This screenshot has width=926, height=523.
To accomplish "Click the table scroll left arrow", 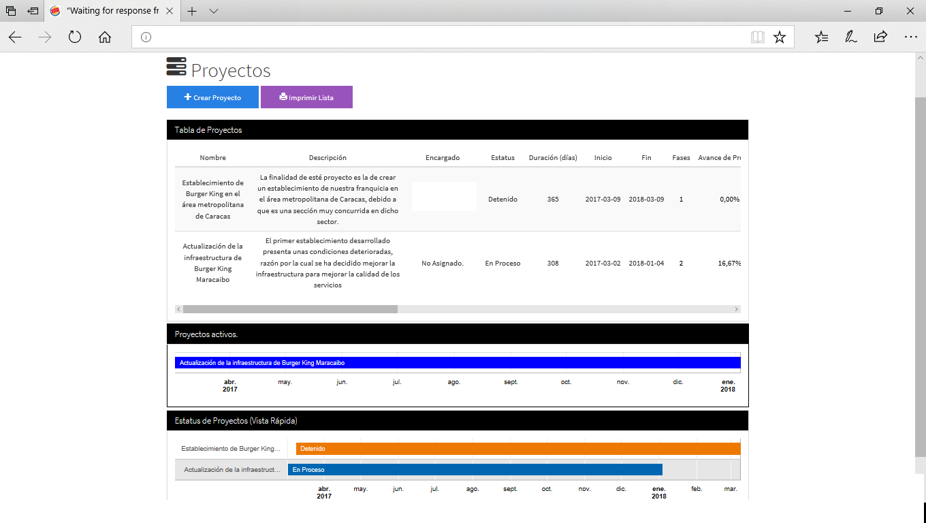I will pos(179,309).
